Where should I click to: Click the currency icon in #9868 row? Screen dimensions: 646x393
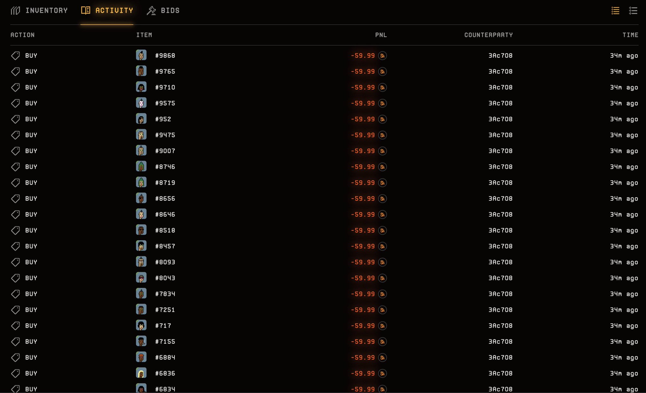pyautogui.click(x=382, y=56)
